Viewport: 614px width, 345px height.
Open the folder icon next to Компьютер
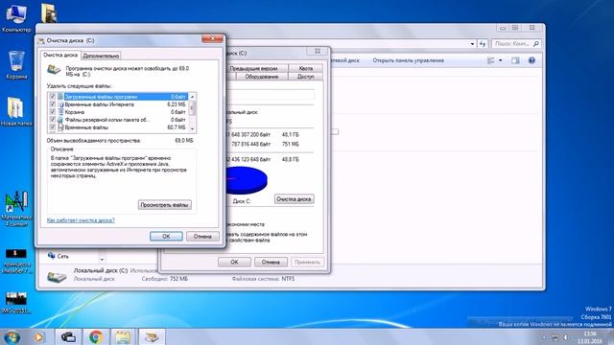tap(49, 12)
